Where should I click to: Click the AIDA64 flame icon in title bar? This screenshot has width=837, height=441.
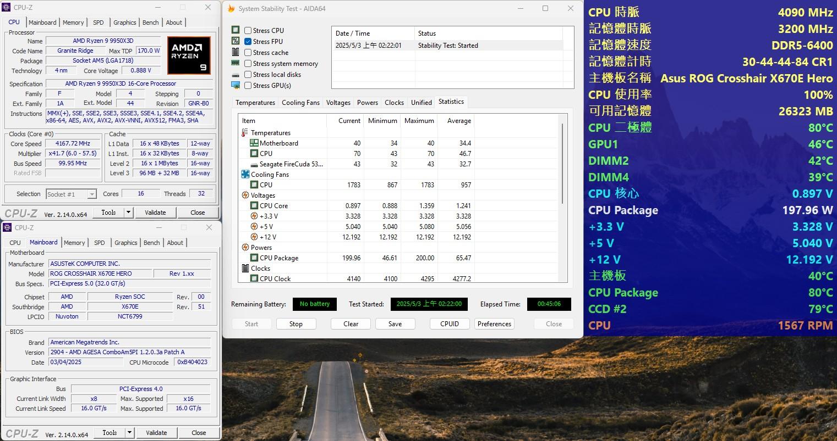[231, 9]
